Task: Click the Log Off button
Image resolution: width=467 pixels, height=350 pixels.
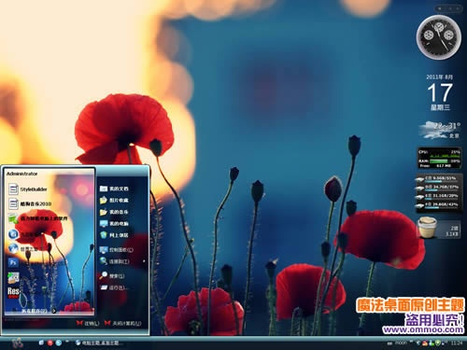Action: tap(88, 324)
